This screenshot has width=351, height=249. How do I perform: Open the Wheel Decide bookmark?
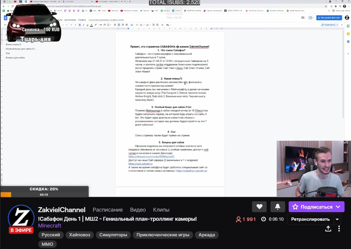296,11
